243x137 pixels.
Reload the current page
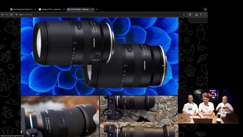[11, 14]
